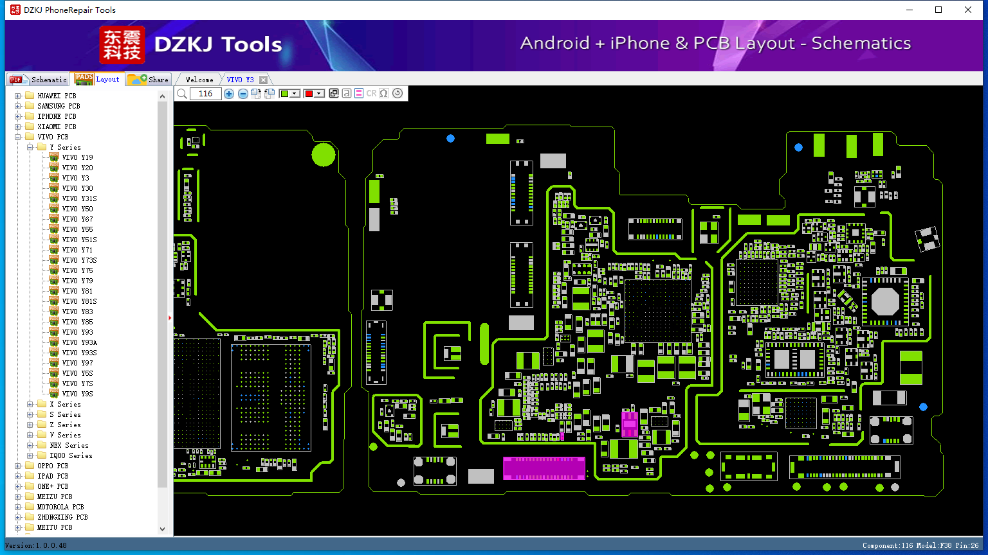
Task: Zoom out with the blue minus button
Action: (243, 94)
